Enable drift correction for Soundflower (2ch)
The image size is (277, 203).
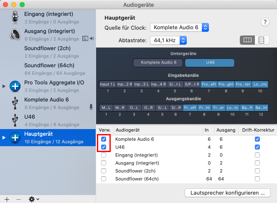(x=257, y=171)
